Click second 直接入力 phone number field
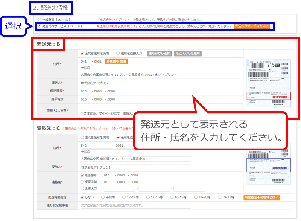The image size is (301, 221). [154, 189]
